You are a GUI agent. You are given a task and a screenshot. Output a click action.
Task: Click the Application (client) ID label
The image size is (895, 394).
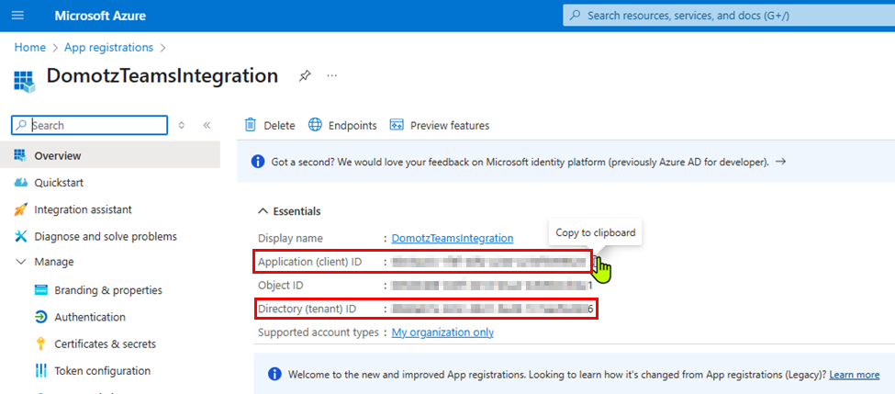click(312, 262)
